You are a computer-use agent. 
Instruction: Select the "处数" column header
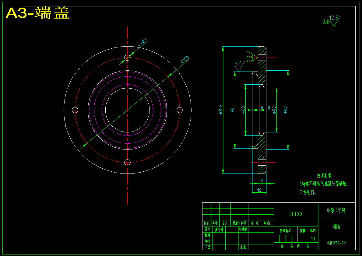(215, 223)
